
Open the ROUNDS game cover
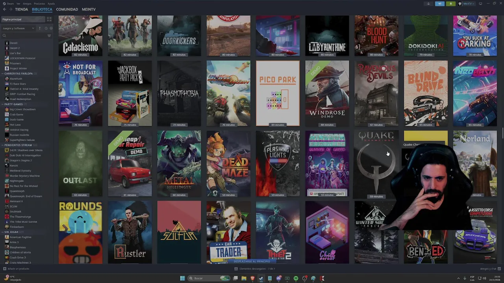80,232
